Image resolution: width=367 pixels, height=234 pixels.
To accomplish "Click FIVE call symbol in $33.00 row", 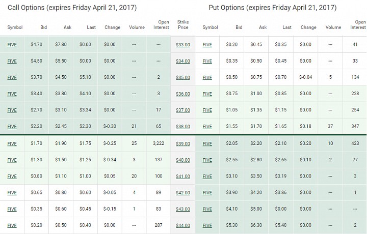I will click(12, 45).
